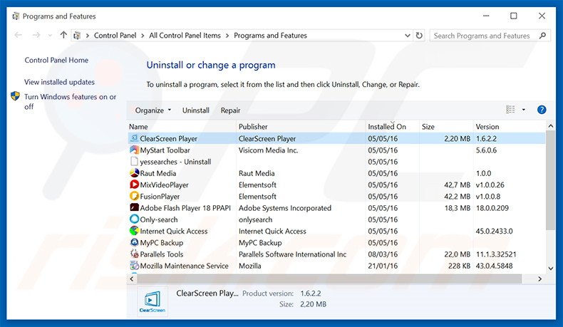Select the Internet Quick Access name

click(x=174, y=231)
